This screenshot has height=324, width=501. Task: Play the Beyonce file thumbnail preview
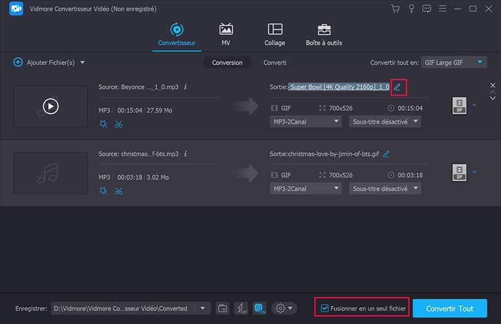coord(50,107)
